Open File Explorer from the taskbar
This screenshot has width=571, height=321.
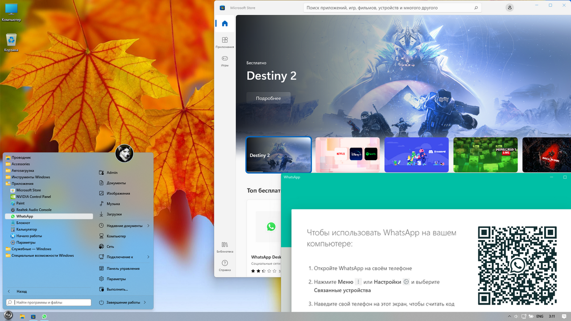tap(22, 317)
